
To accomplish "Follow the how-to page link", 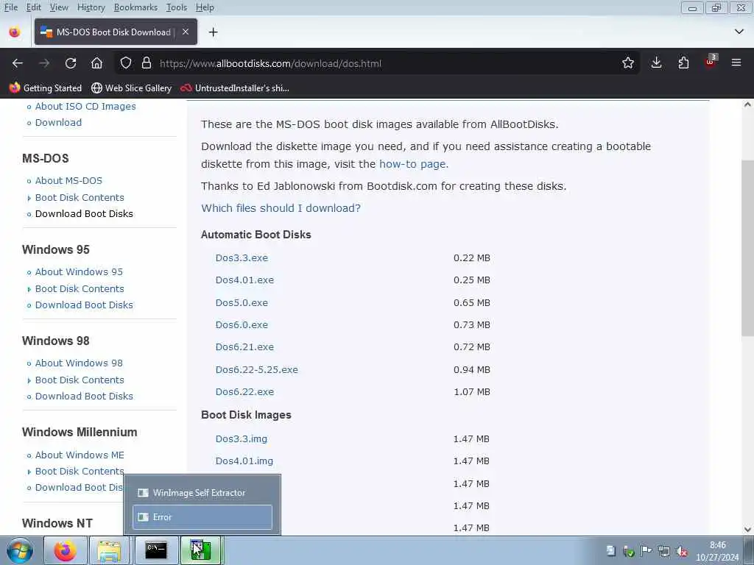I will click(414, 164).
